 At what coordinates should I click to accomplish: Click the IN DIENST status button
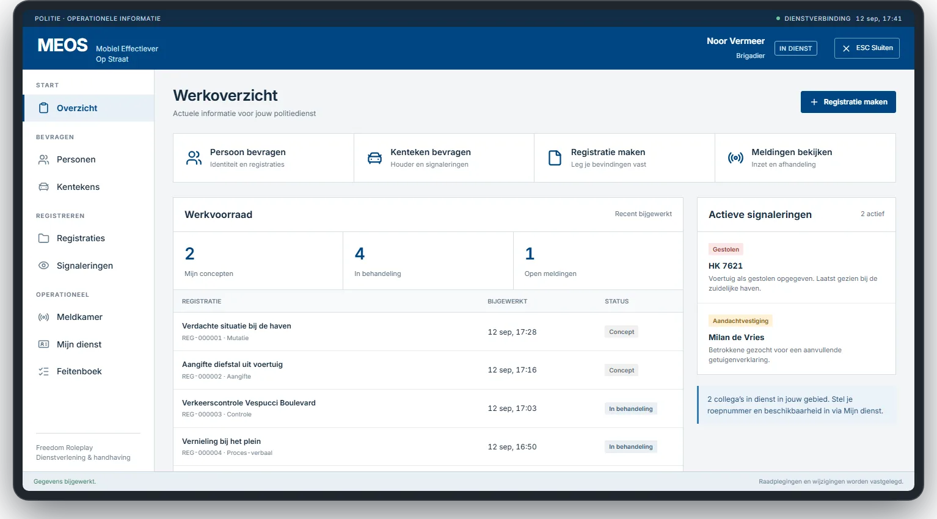click(795, 48)
